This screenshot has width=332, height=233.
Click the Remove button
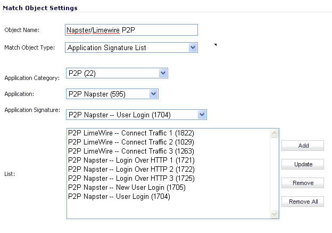click(303, 183)
